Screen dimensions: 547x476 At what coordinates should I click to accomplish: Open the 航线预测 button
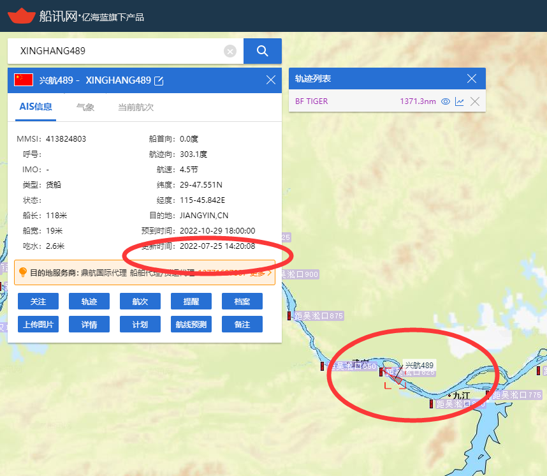click(x=191, y=324)
